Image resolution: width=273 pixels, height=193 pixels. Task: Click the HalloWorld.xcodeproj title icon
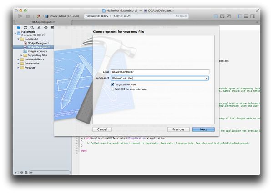(104, 10)
